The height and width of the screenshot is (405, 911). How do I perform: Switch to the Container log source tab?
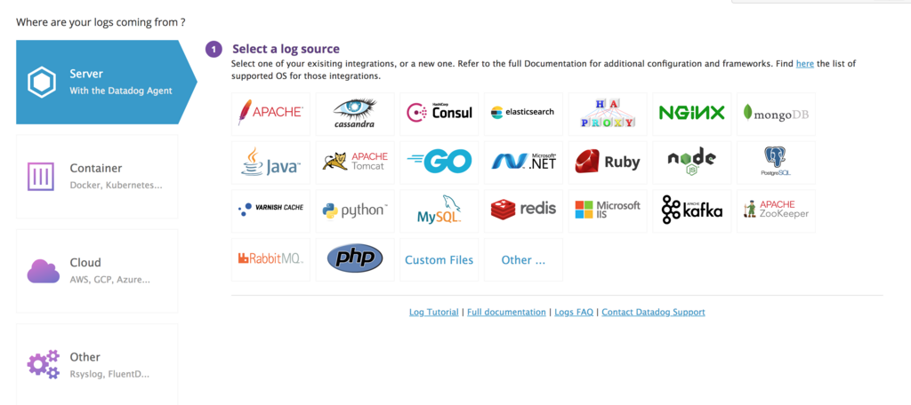97,177
